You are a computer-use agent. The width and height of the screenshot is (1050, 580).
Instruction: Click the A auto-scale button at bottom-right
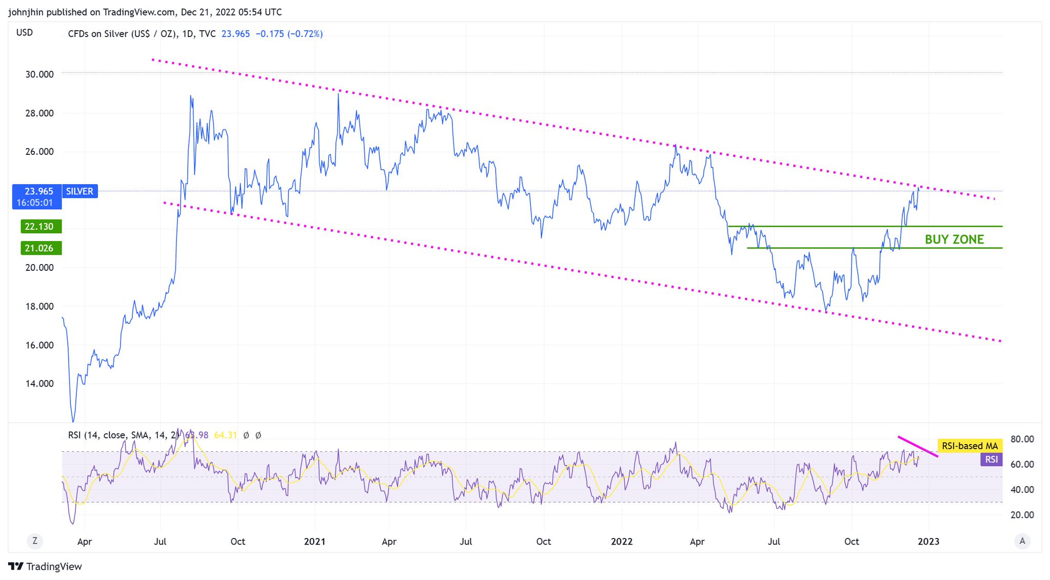[1022, 541]
